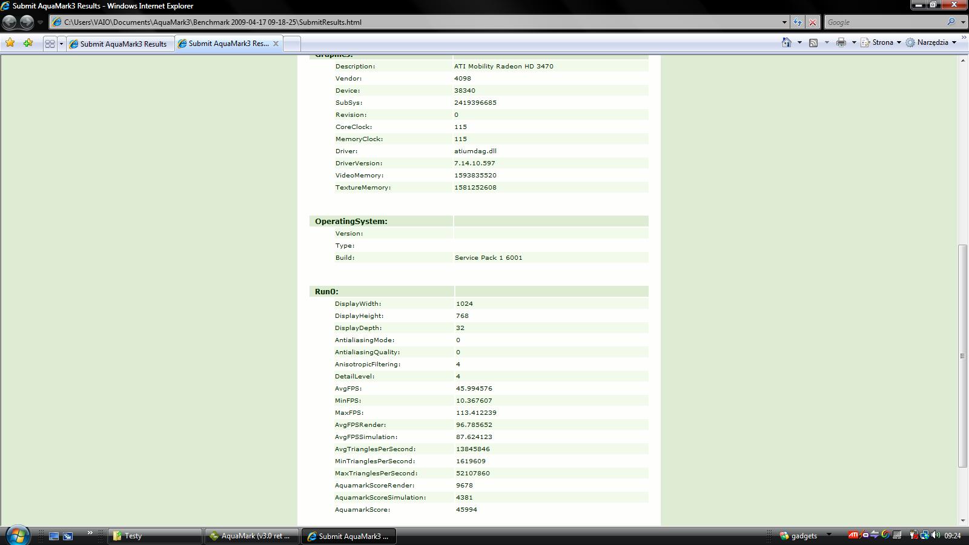Expand the address bar history dropdown
Image resolution: width=969 pixels, height=545 pixels.
(784, 22)
